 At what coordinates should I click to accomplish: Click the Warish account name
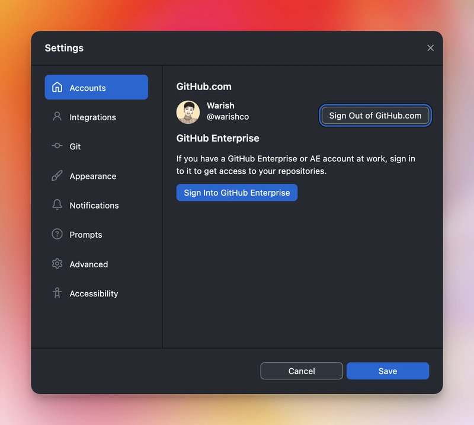220,106
